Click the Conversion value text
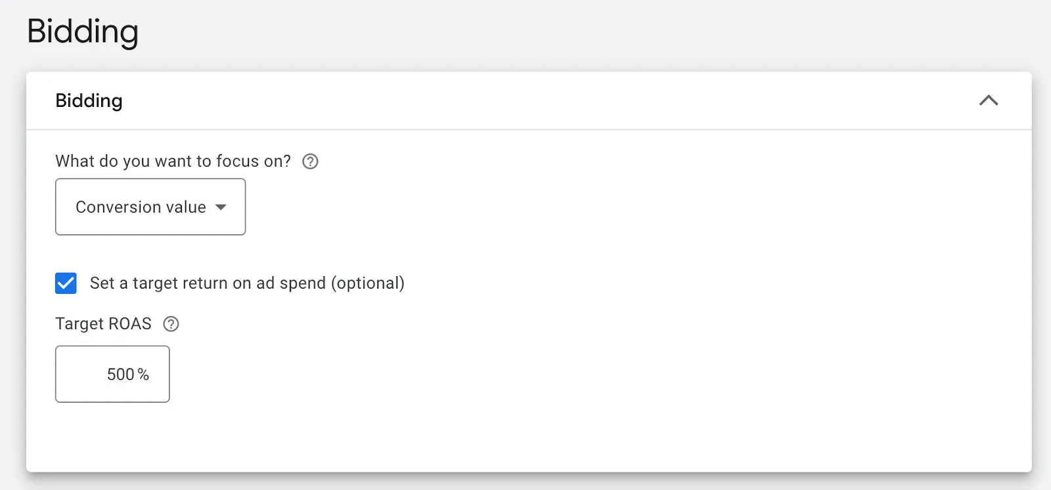The height and width of the screenshot is (490, 1051). [139, 207]
